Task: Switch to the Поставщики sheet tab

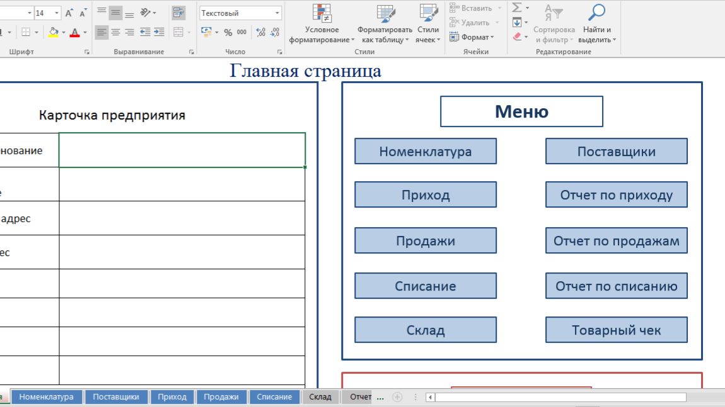Action: click(116, 397)
